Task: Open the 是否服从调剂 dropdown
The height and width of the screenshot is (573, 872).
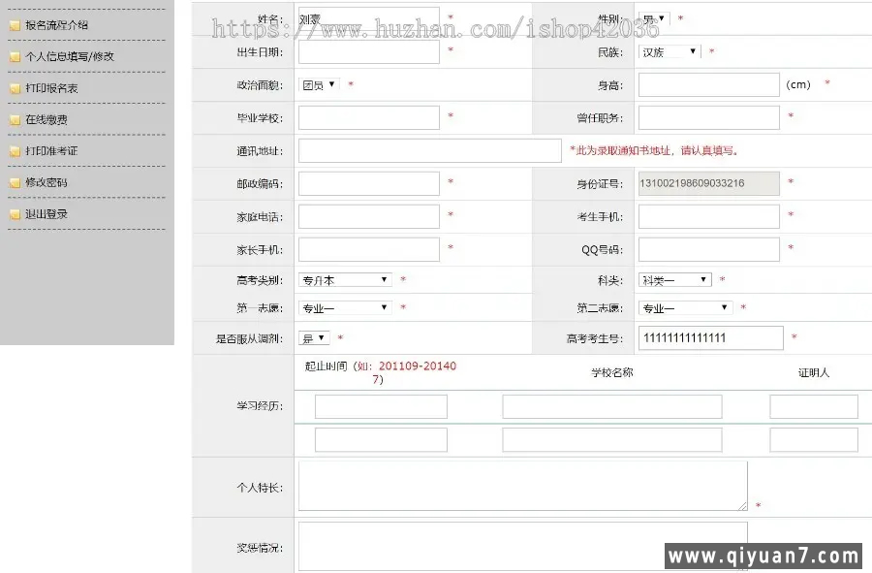Action: point(314,338)
